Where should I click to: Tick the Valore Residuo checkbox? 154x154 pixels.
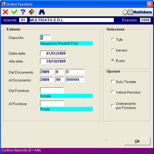(x=113, y=92)
